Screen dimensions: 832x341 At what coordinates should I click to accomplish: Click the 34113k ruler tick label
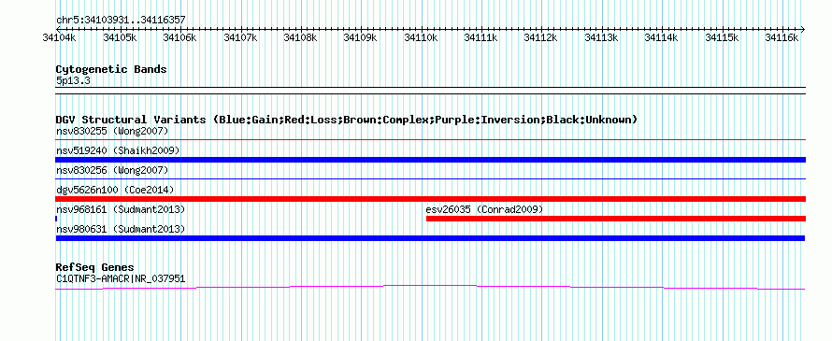pos(601,37)
